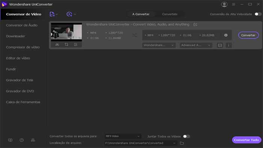This screenshot has height=148, width=263.
Task: Click the crop icon under thumbnail
Action: (67, 44)
